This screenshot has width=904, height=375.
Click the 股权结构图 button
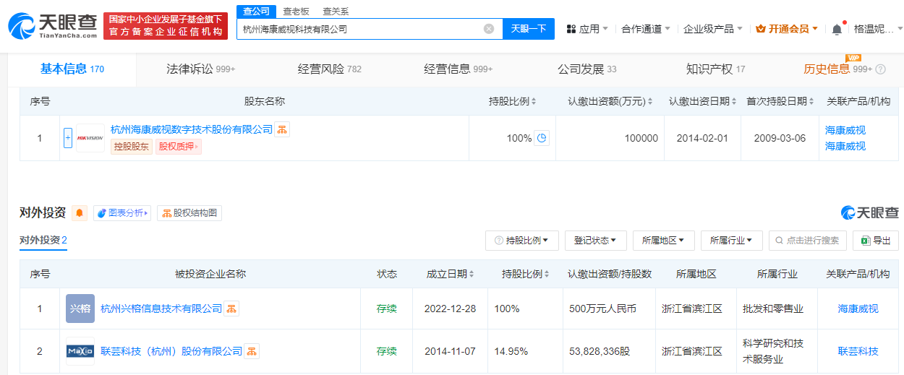(x=189, y=213)
